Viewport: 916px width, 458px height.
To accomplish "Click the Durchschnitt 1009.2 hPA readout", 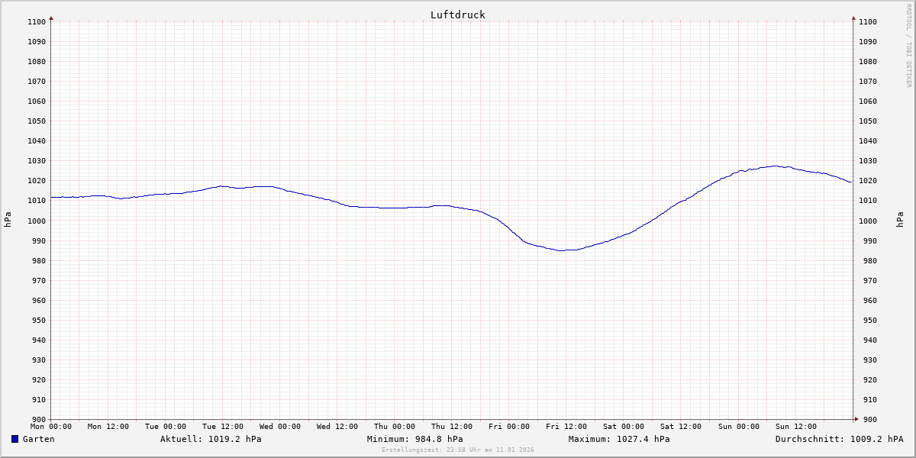I will tap(839, 439).
